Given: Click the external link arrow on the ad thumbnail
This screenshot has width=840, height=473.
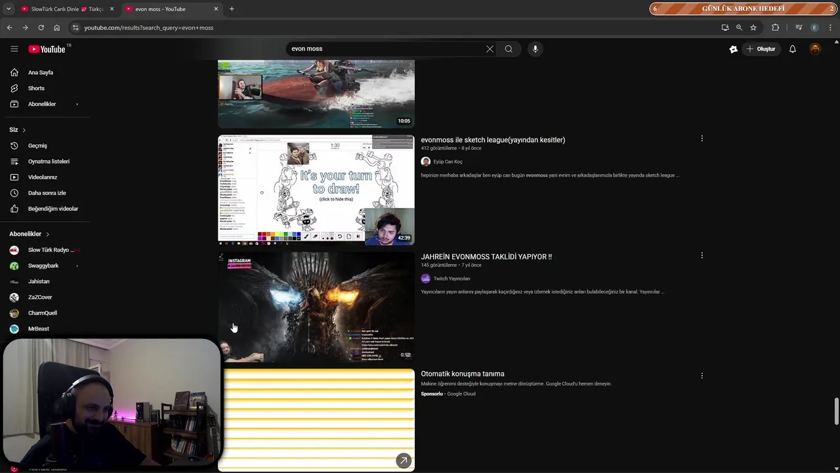Looking at the screenshot, I should click(404, 461).
